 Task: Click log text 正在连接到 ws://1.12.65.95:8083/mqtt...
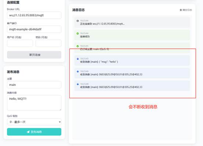(102, 24)
